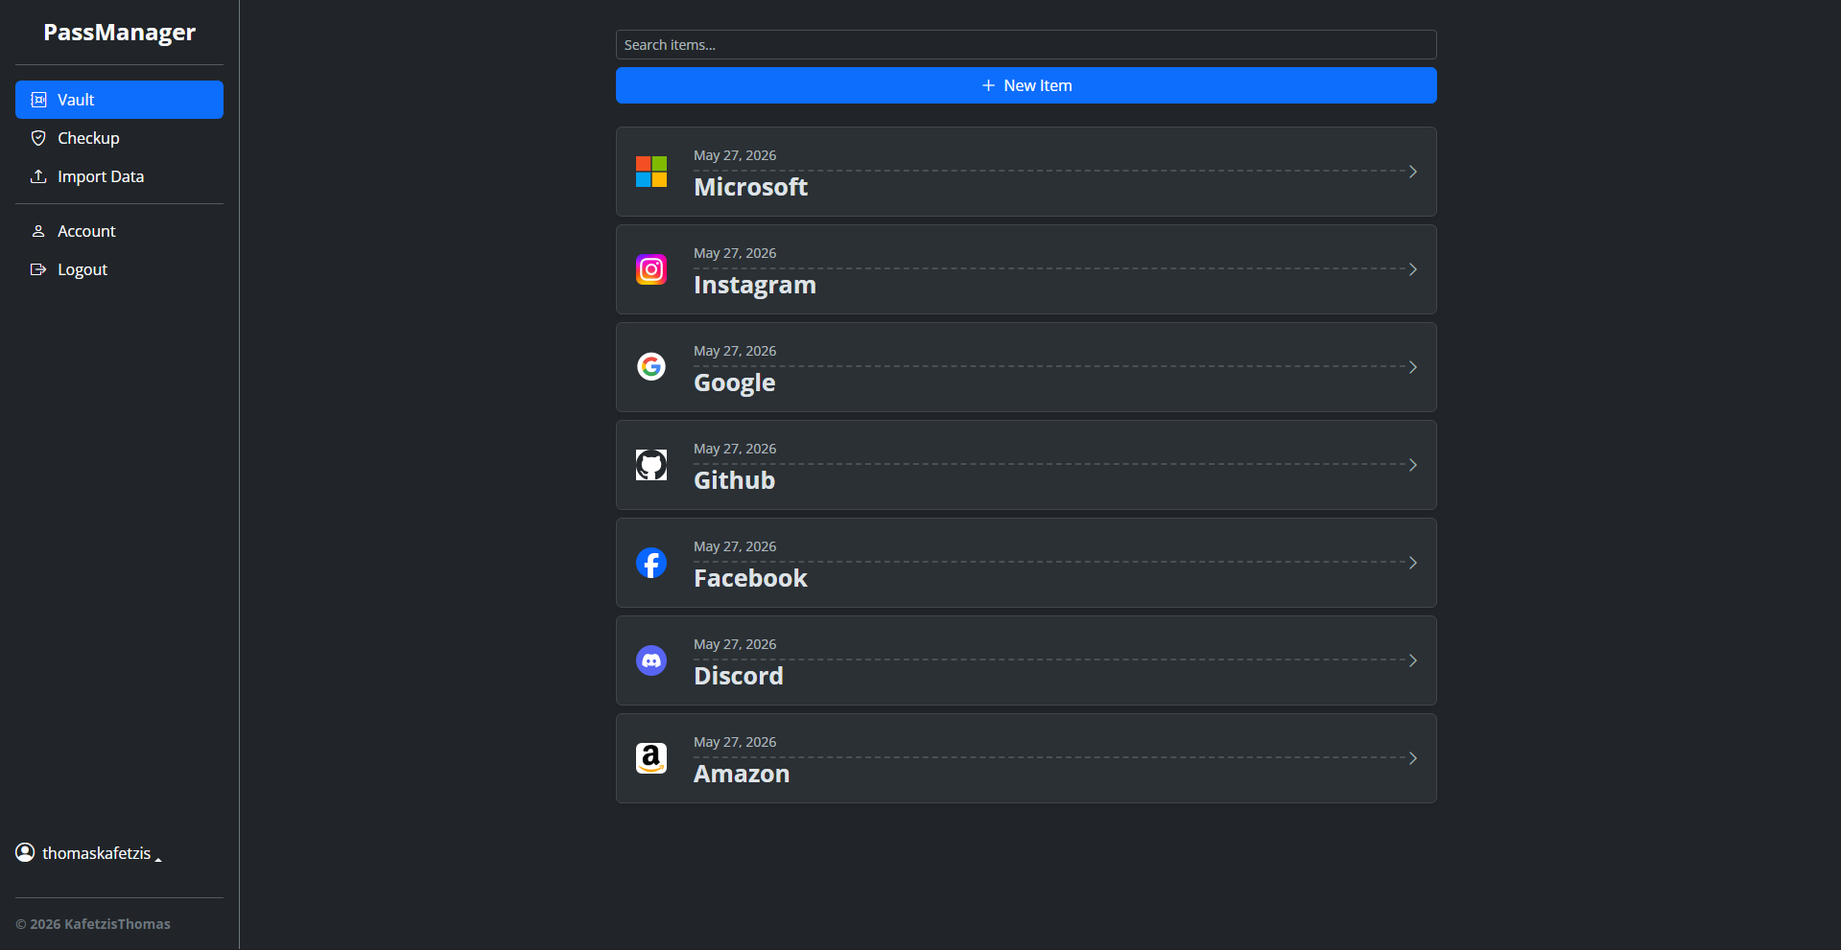Click the Microsoft logo icon
Viewport: 1841px width, 950px height.
click(651, 172)
